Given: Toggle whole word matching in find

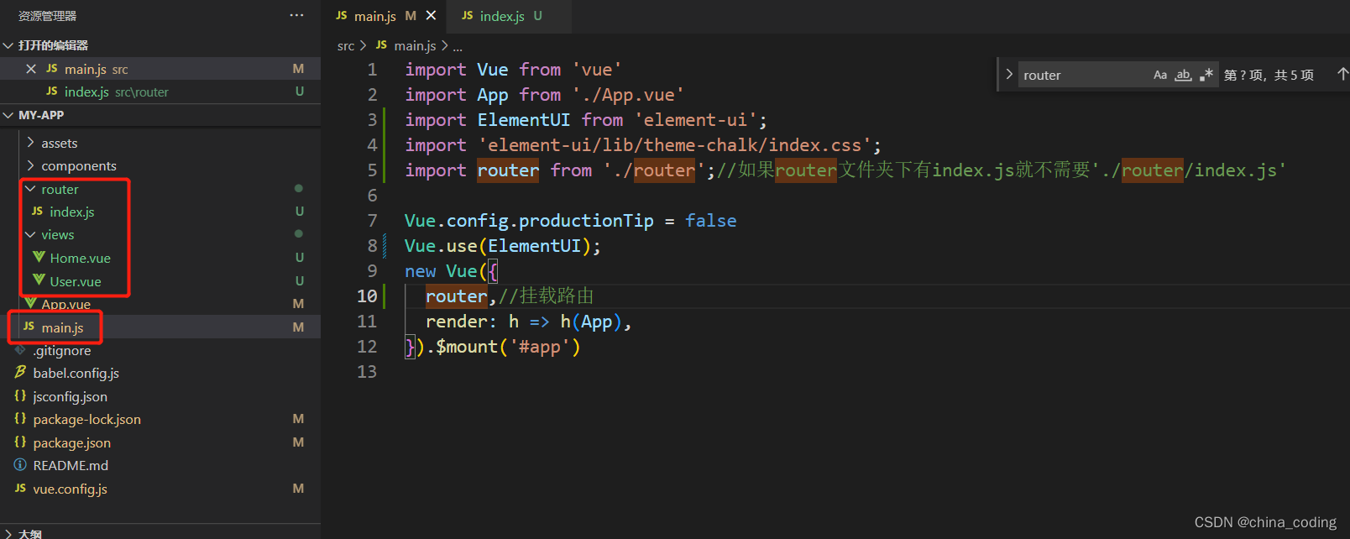Looking at the screenshot, I should pyautogui.click(x=1183, y=75).
